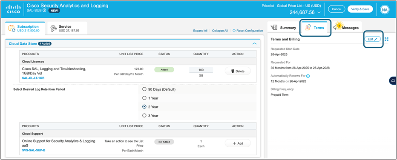Image resolution: width=397 pixels, height=160 pixels.
Task: Click the Cloud Data Store heading
Action: pyautogui.click(x=23, y=43)
